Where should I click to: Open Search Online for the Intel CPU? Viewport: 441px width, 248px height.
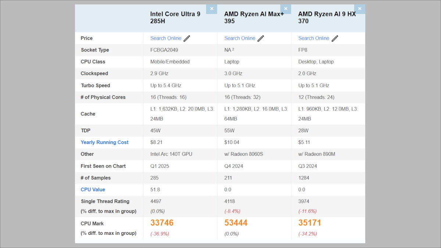pyautogui.click(x=166, y=38)
